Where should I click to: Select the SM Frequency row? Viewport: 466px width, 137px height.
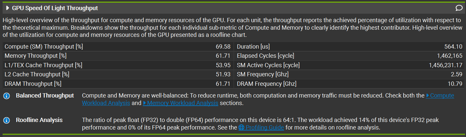coord(349,74)
